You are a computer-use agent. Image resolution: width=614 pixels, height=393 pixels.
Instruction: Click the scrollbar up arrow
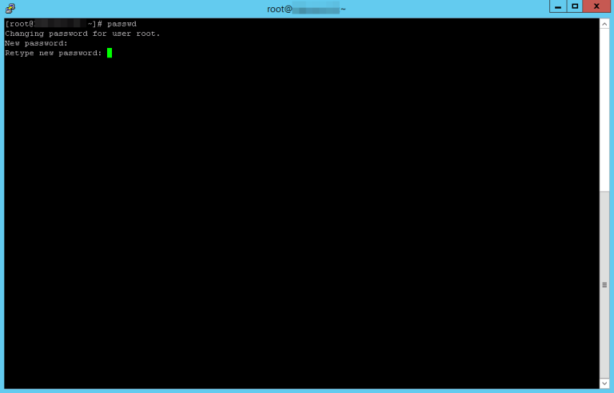[x=604, y=25]
